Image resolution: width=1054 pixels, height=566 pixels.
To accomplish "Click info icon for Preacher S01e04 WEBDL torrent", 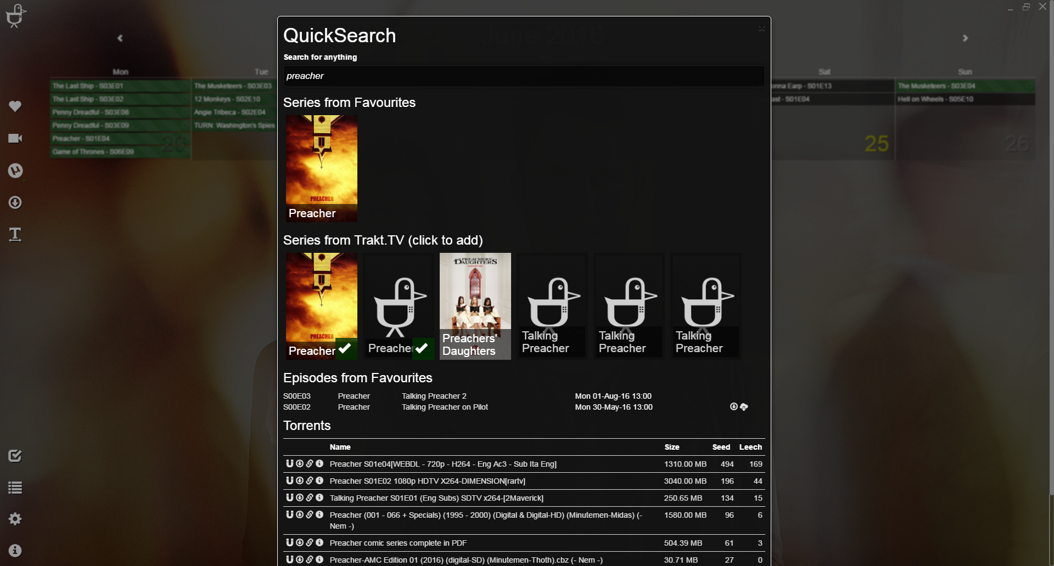I will pyautogui.click(x=319, y=463).
